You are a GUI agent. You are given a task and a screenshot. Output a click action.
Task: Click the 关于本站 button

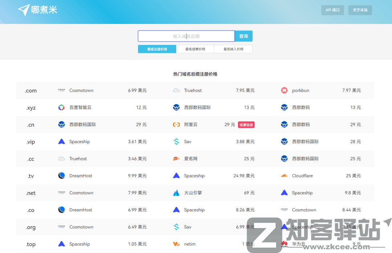pyautogui.click(x=360, y=10)
